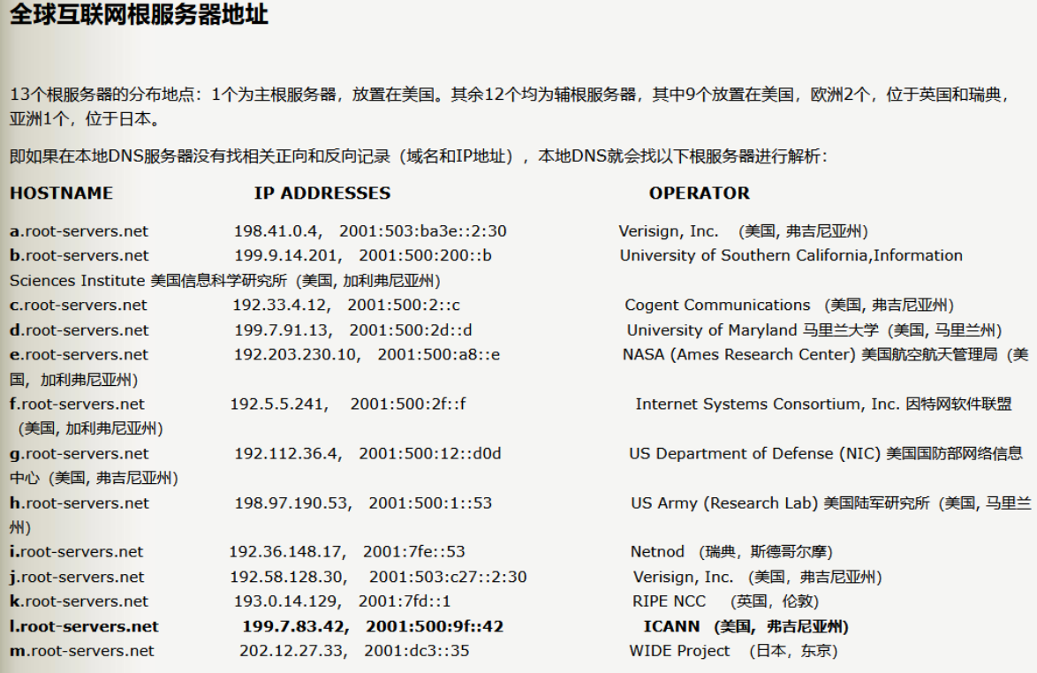Click location text (英国, 伦敦)
This screenshot has height=673, width=1037.
pyautogui.click(x=775, y=601)
